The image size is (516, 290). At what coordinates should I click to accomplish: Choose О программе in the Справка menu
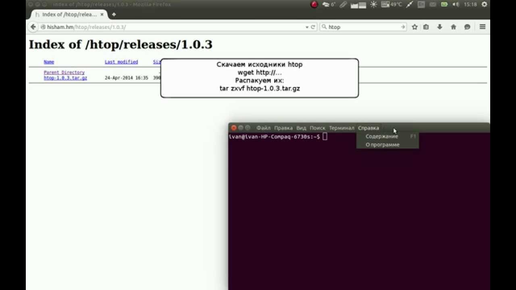388,145
